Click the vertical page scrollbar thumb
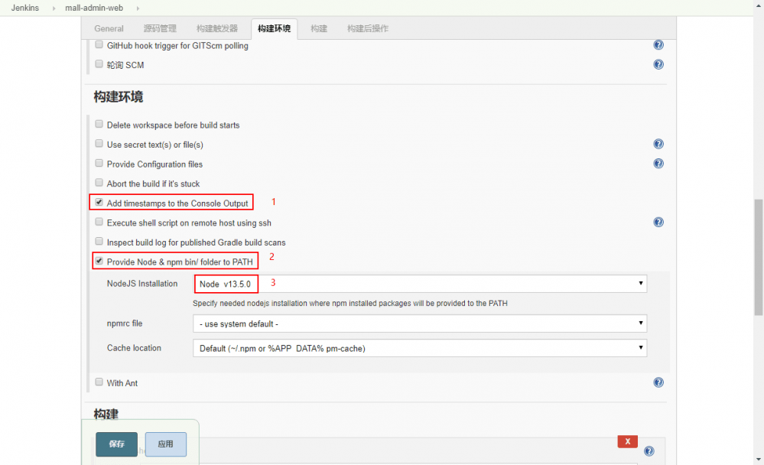 click(x=759, y=257)
